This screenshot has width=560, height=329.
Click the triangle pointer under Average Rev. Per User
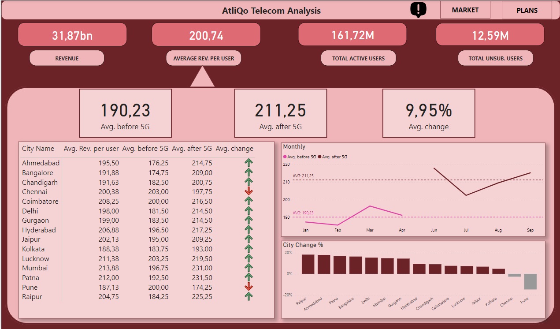click(x=202, y=78)
